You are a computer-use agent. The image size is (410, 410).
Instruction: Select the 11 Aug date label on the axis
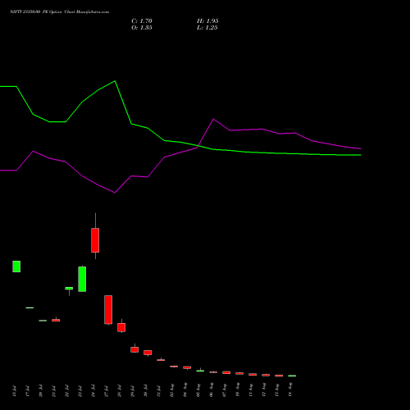click(251, 390)
